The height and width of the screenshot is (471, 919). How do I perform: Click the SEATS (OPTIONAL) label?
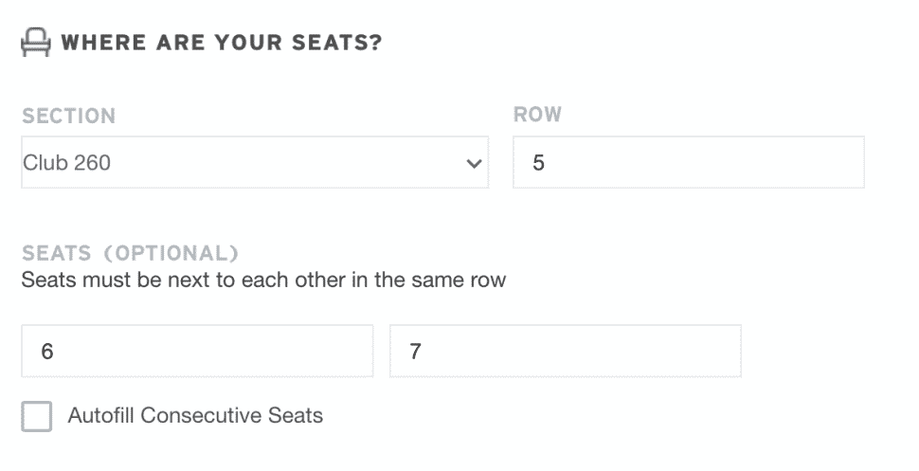pos(130,253)
